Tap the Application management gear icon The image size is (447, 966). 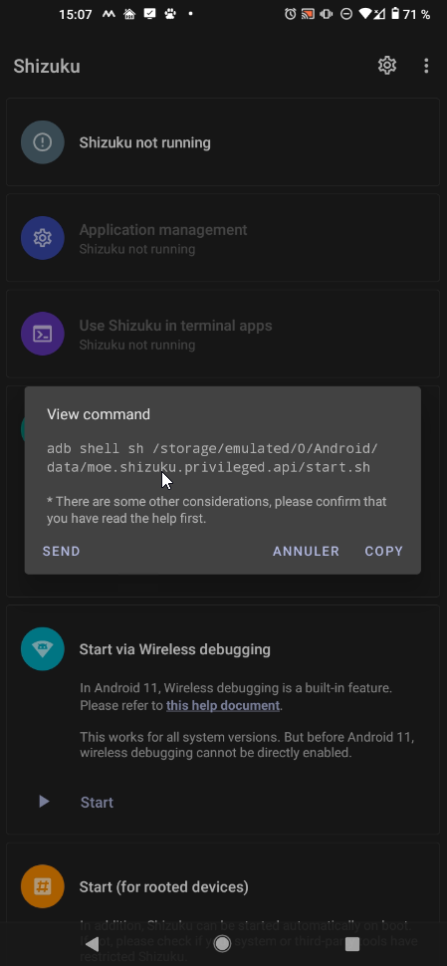43,238
